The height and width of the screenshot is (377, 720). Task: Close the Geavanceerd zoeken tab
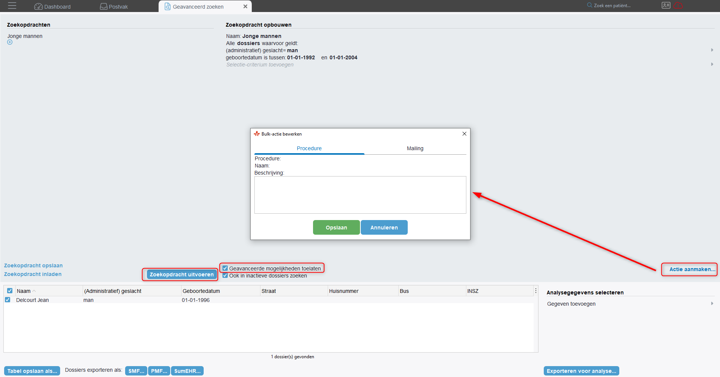[245, 6]
